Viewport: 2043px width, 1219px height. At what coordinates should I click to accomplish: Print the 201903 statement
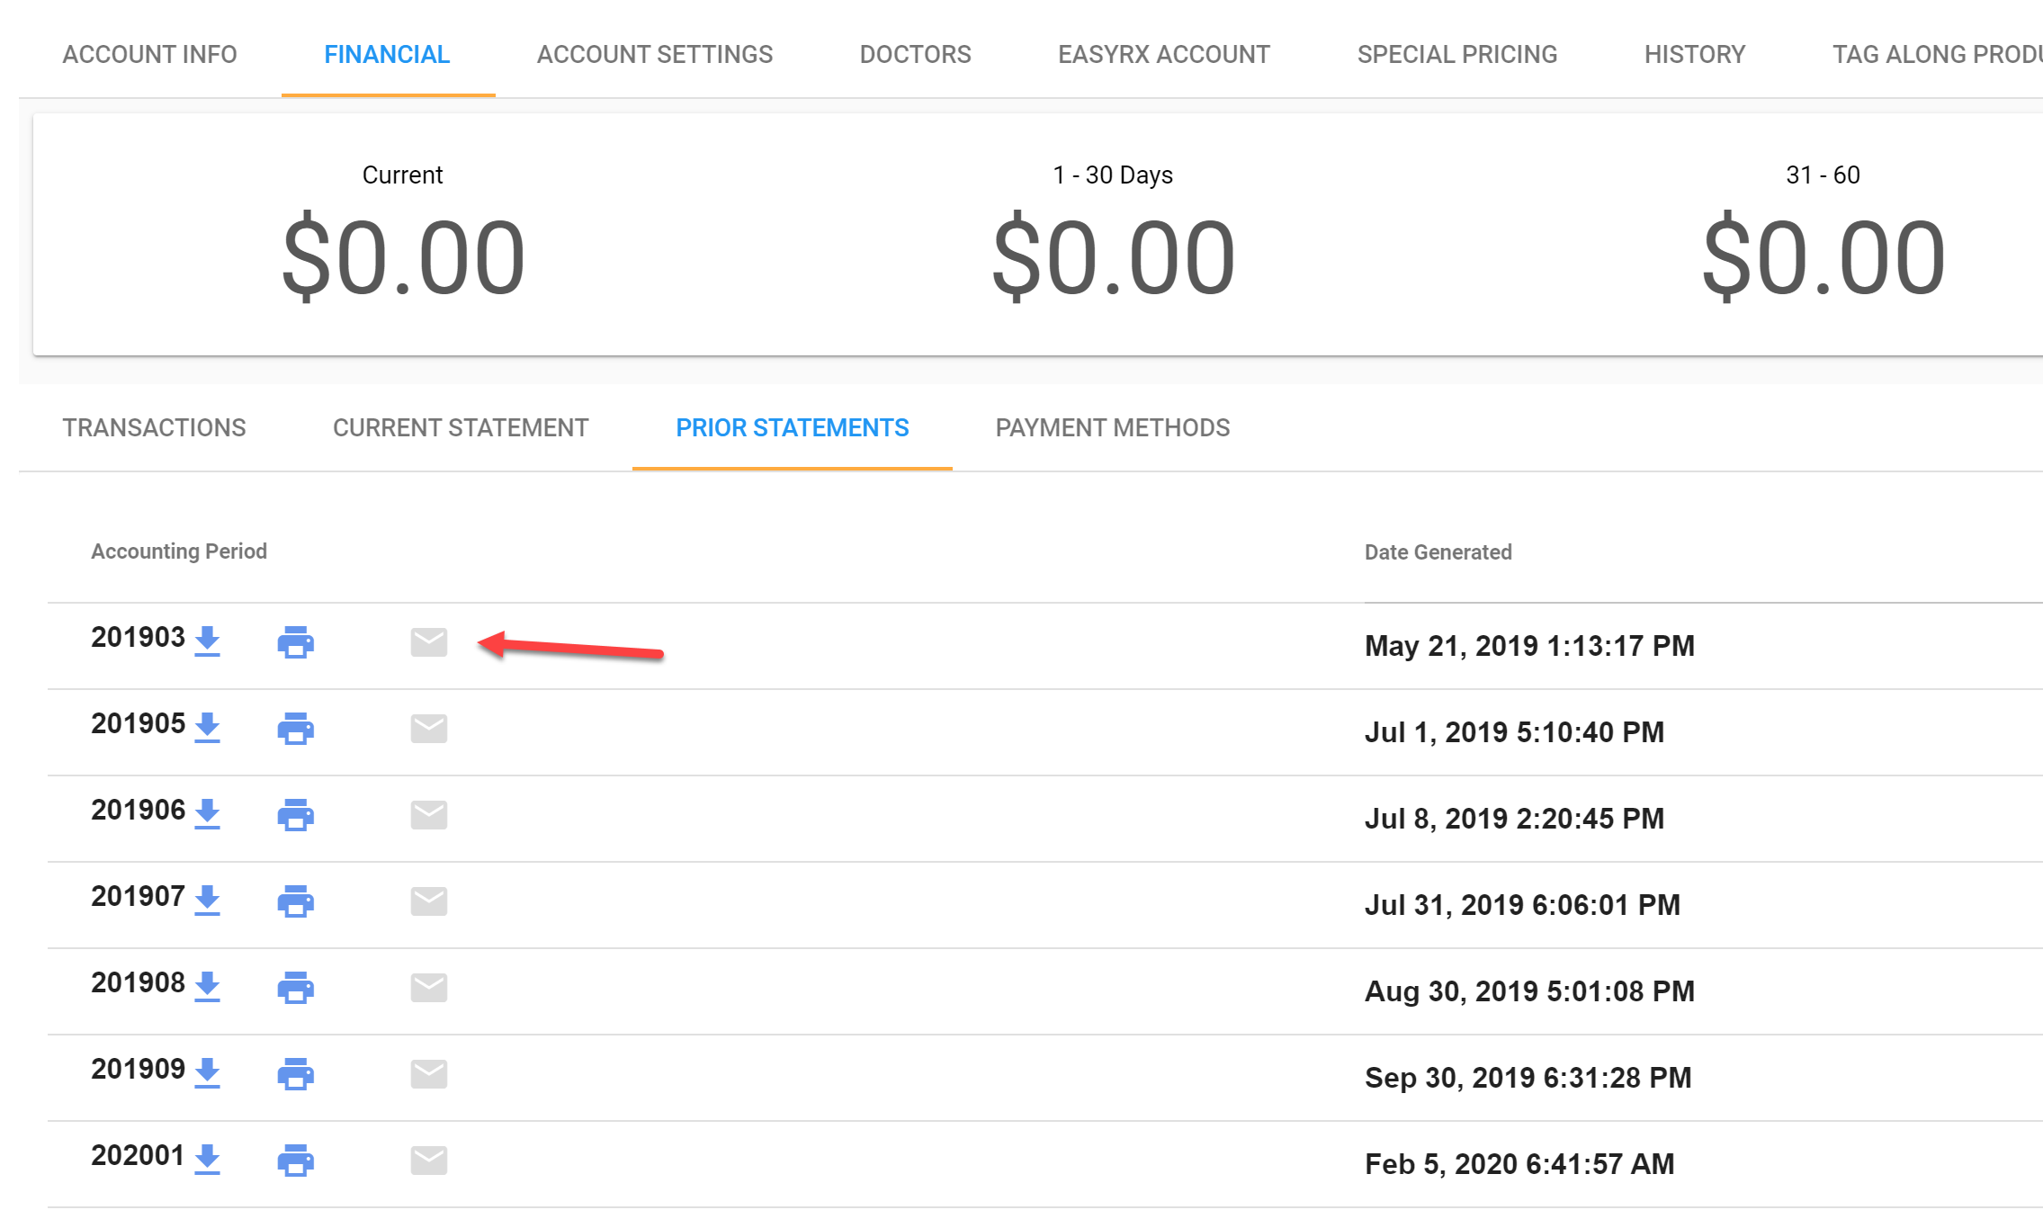(295, 642)
